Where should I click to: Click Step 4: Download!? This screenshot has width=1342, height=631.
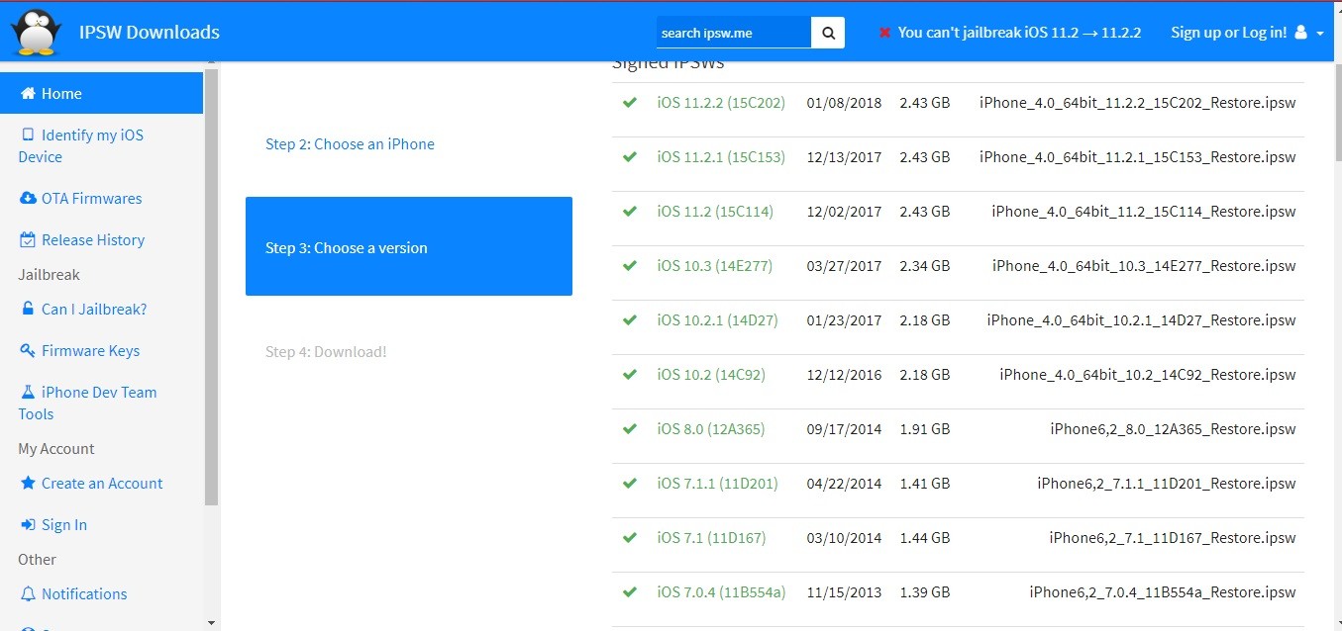(326, 351)
